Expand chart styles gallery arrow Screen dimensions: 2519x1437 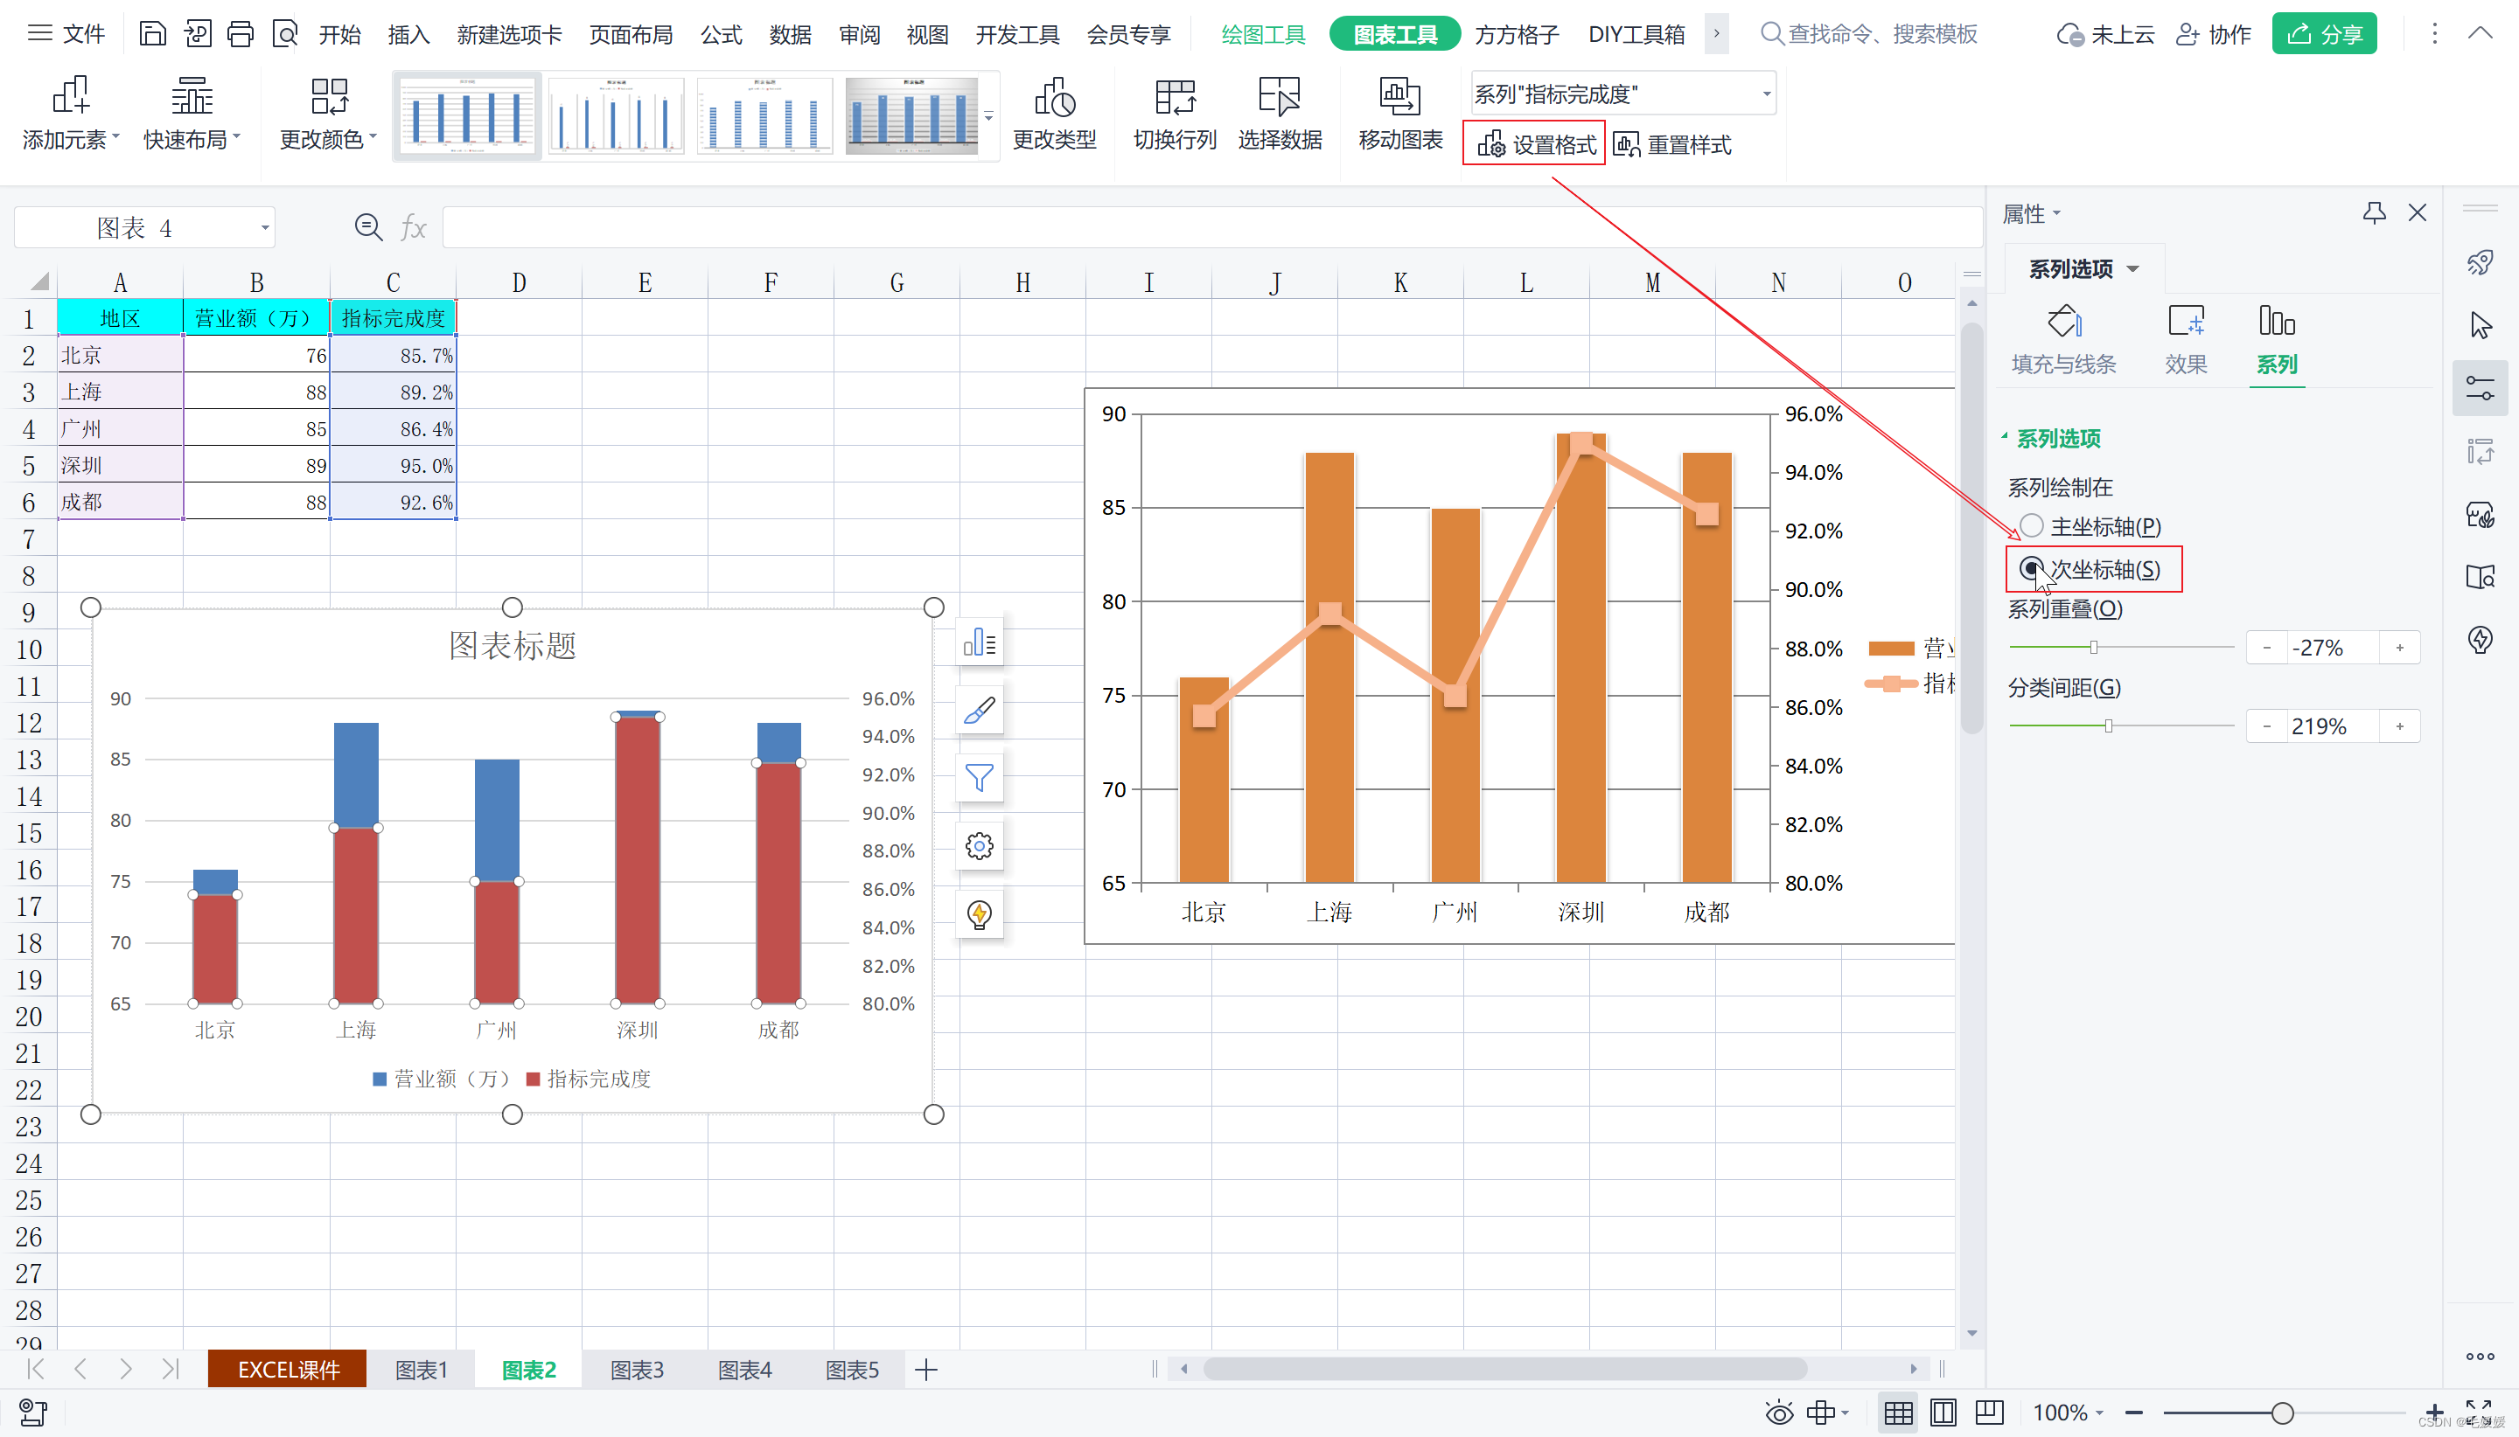point(988,115)
